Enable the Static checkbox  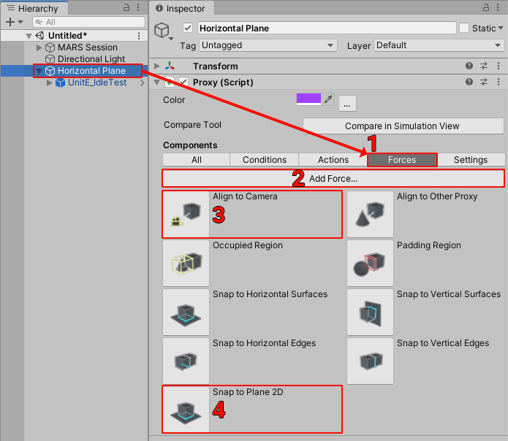[464, 28]
